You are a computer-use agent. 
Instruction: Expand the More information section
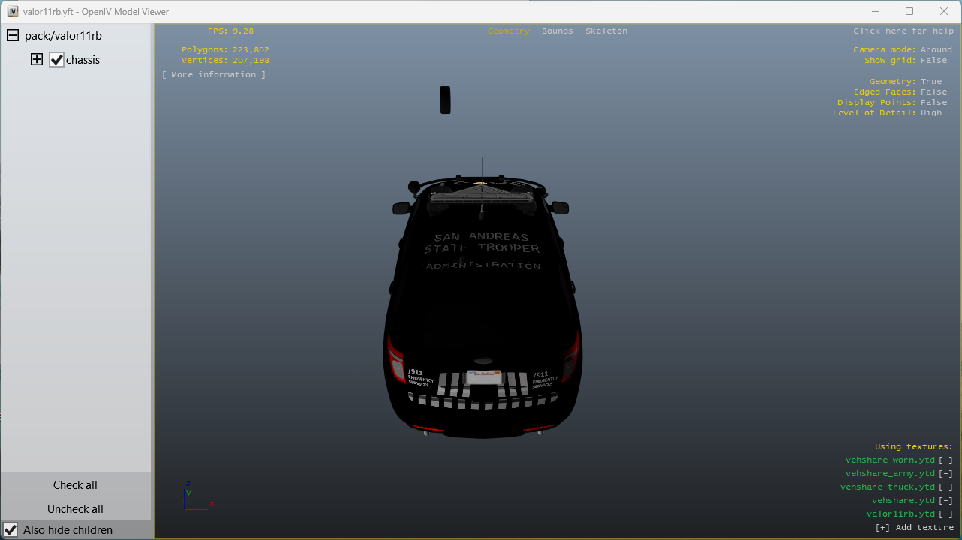click(214, 75)
